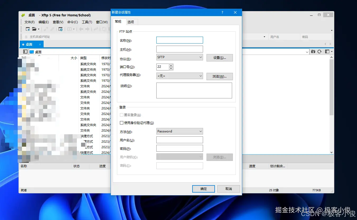
Task: Open the 方法 Password dropdown
Action: pyautogui.click(x=180, y=131)
